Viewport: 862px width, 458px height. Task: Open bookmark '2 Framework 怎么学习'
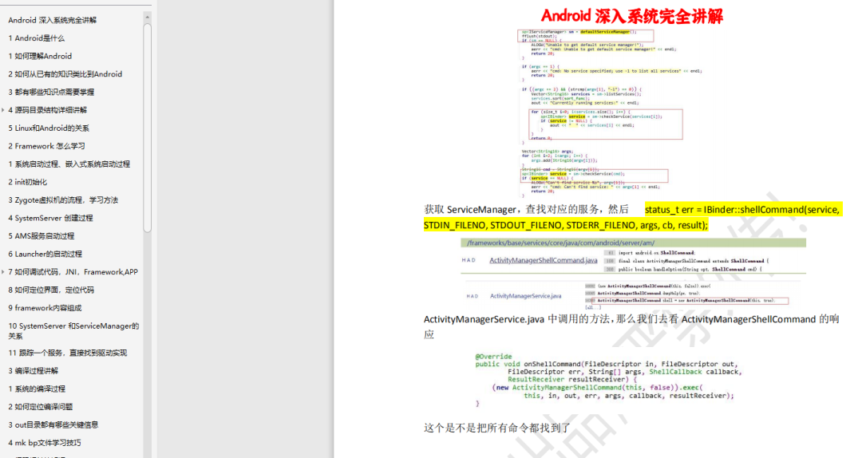(47, 146)
